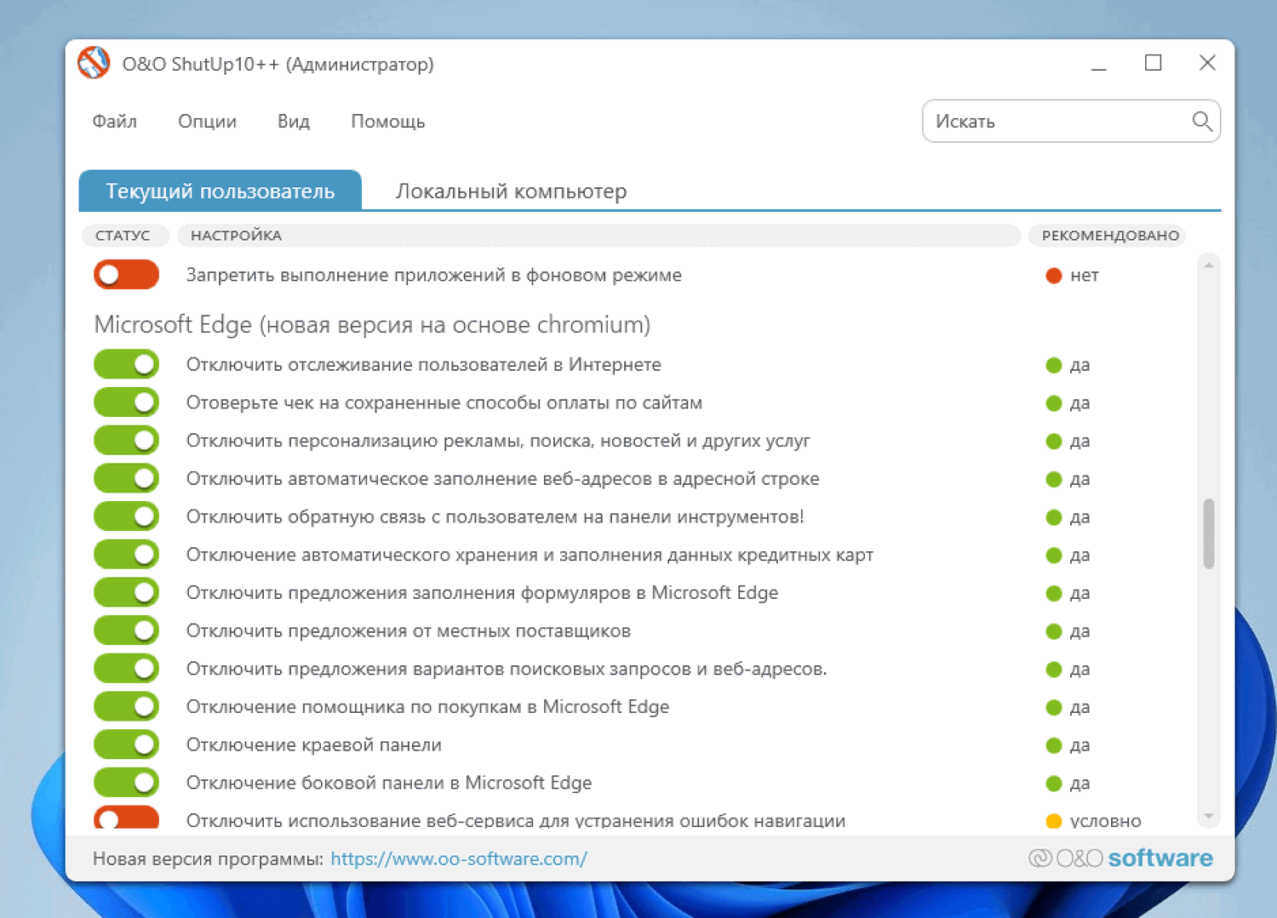Click the yellow dot beside 'условно' recommendation
Image resolution: width=1277 pixels, height=918 pixels.
tap(1053, 821)
